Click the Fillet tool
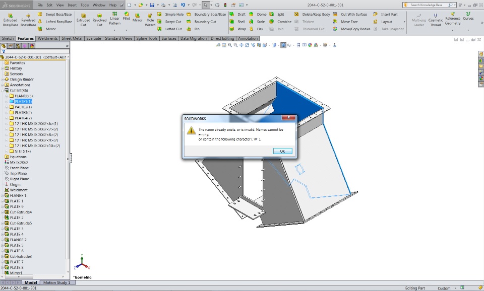 (126, 16)
